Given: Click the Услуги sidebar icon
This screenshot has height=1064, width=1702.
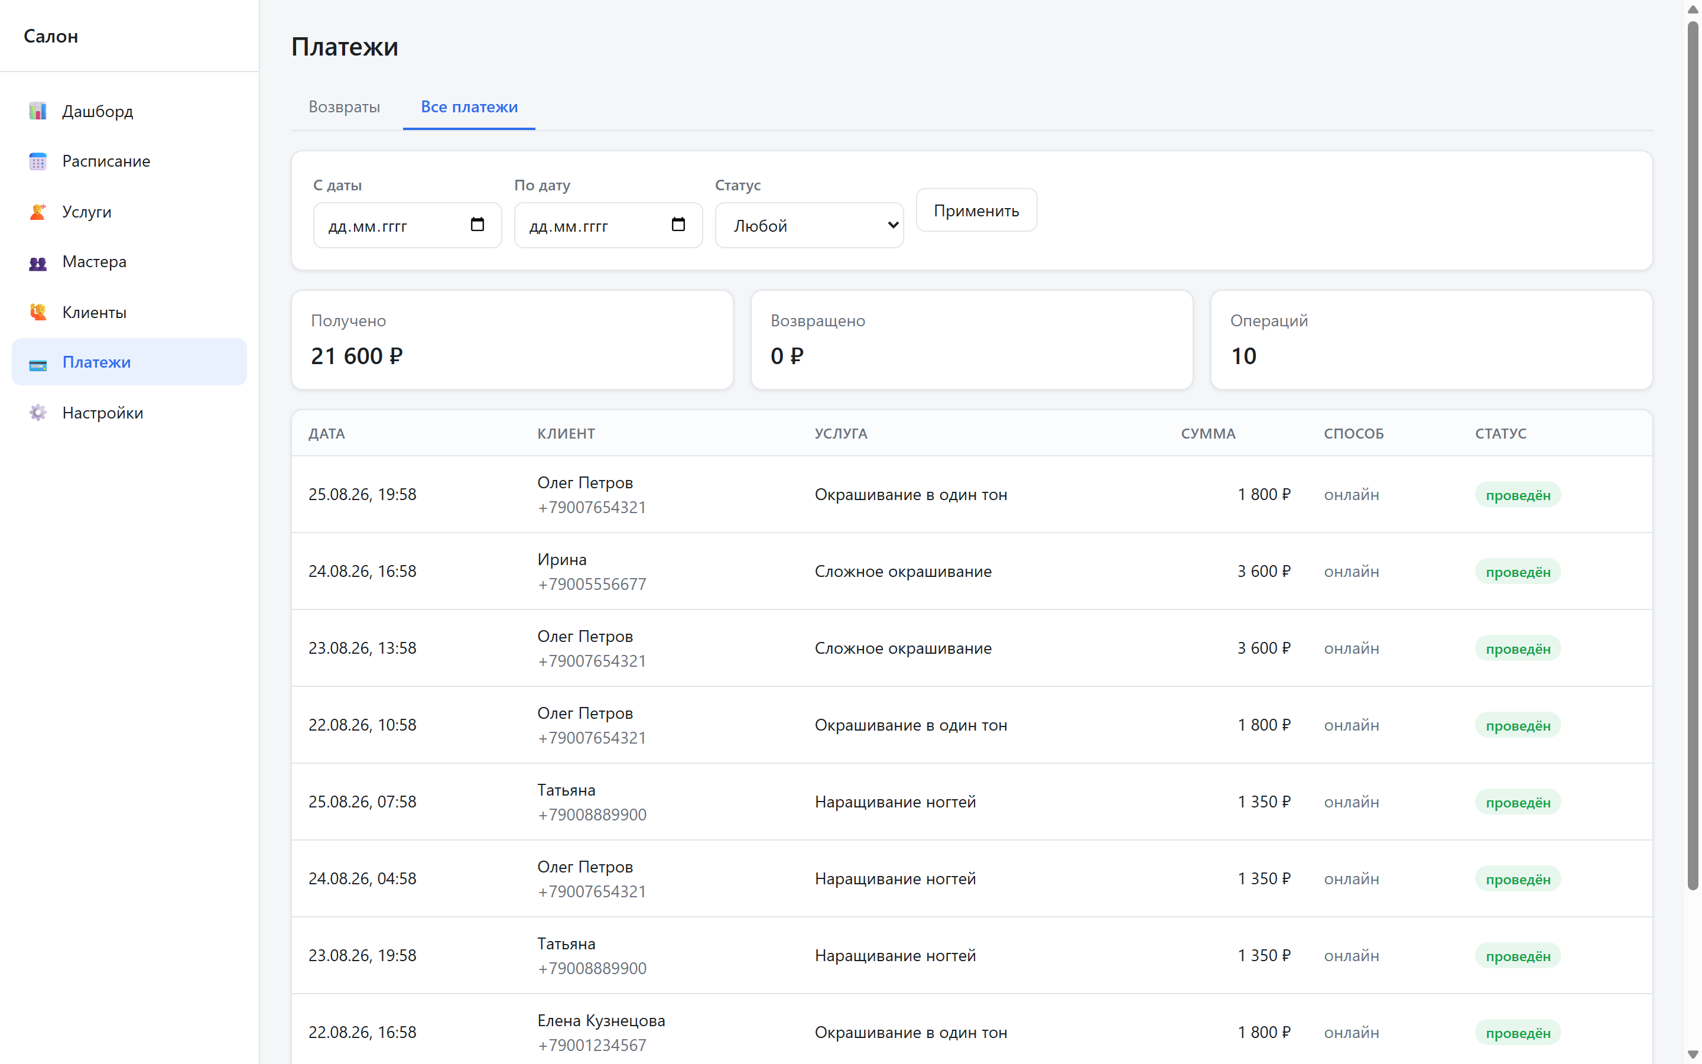Looking at the screenshot, I should (38, 212).
